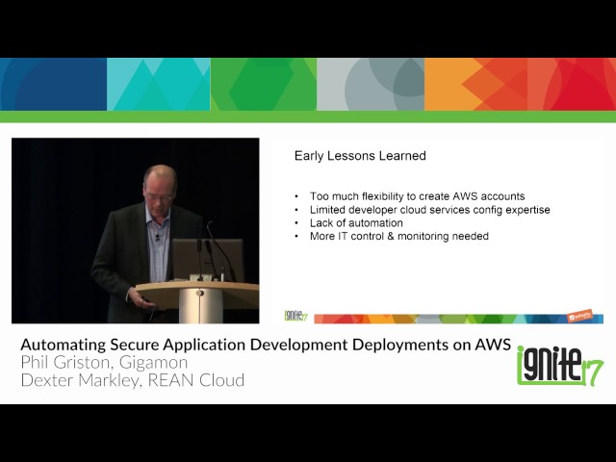
Task: Select the 'Early Lessons Learned' slide heading
Action: (360, 156)
